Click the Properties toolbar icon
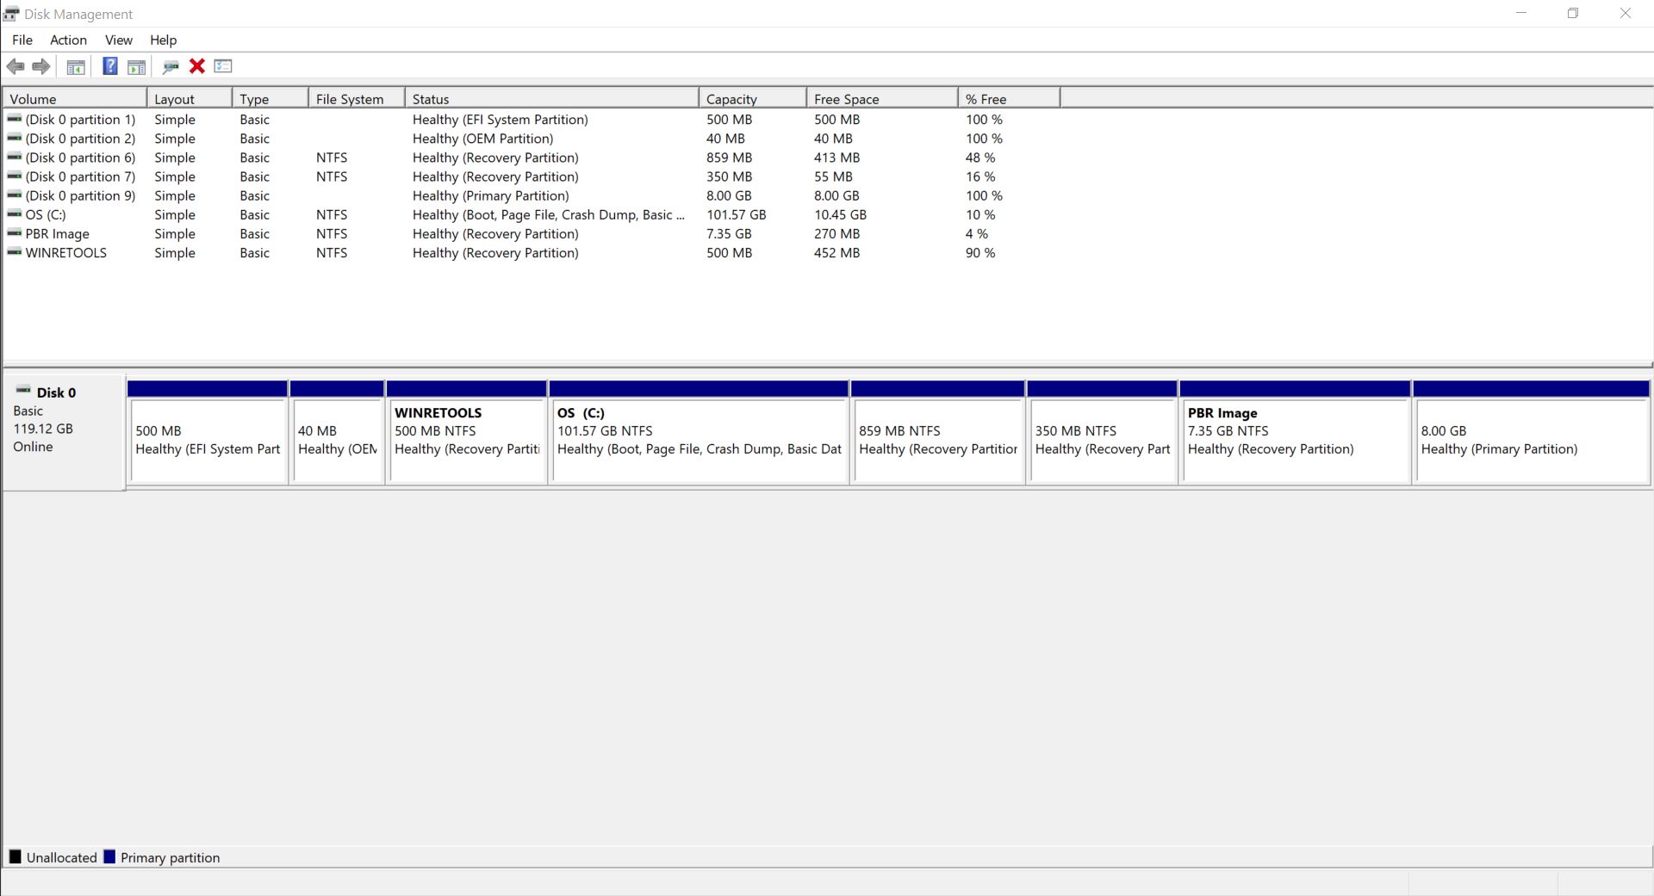The height and width of the screenshot is (896, 1654). 223,66
